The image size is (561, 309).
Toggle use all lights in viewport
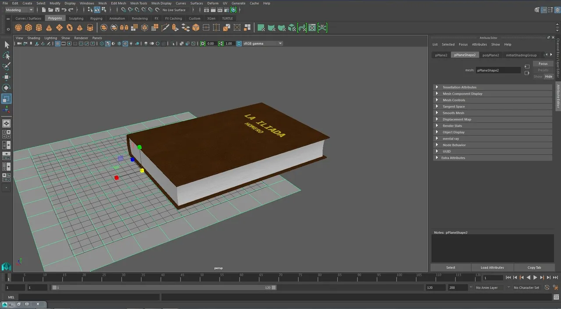[x=131, y=44]
